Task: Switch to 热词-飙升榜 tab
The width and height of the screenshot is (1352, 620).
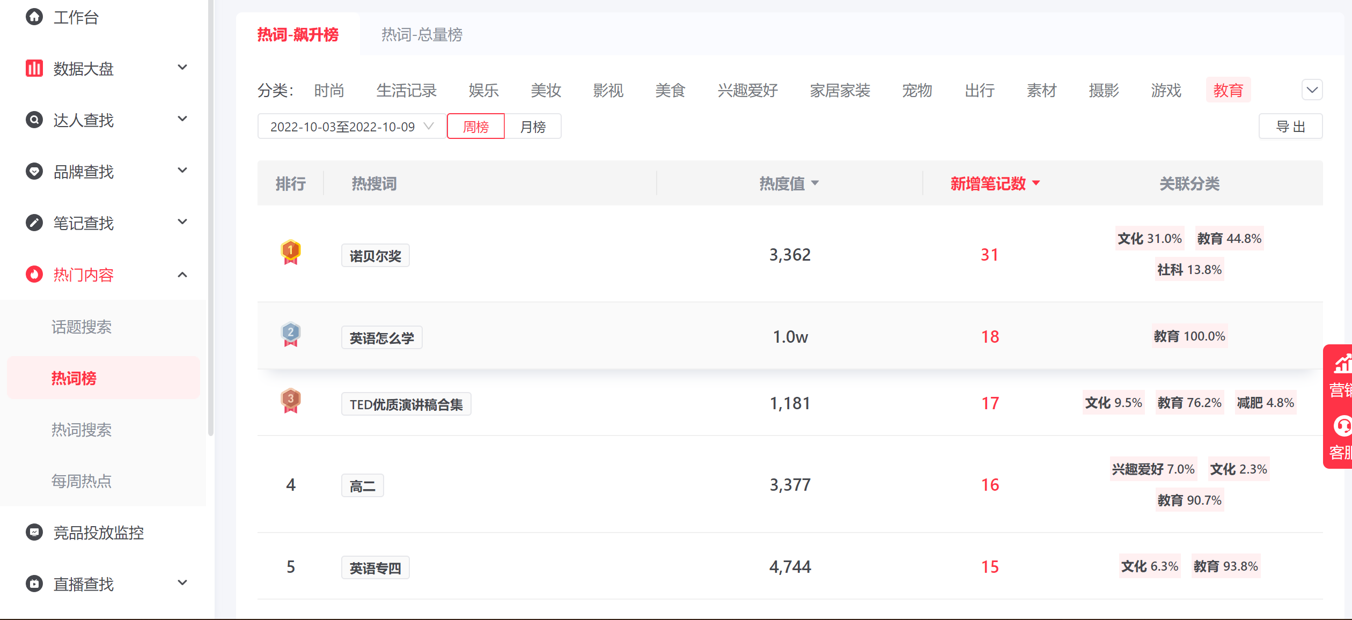Action: click(298, 34)
